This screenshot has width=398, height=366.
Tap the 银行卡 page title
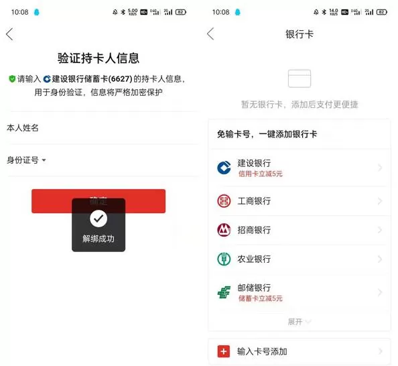click(x=300, y=34)
